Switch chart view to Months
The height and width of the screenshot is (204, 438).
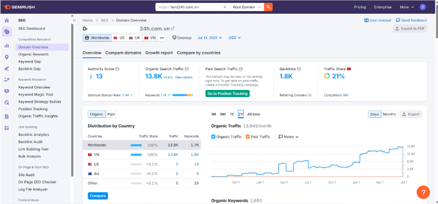[389, 114]
